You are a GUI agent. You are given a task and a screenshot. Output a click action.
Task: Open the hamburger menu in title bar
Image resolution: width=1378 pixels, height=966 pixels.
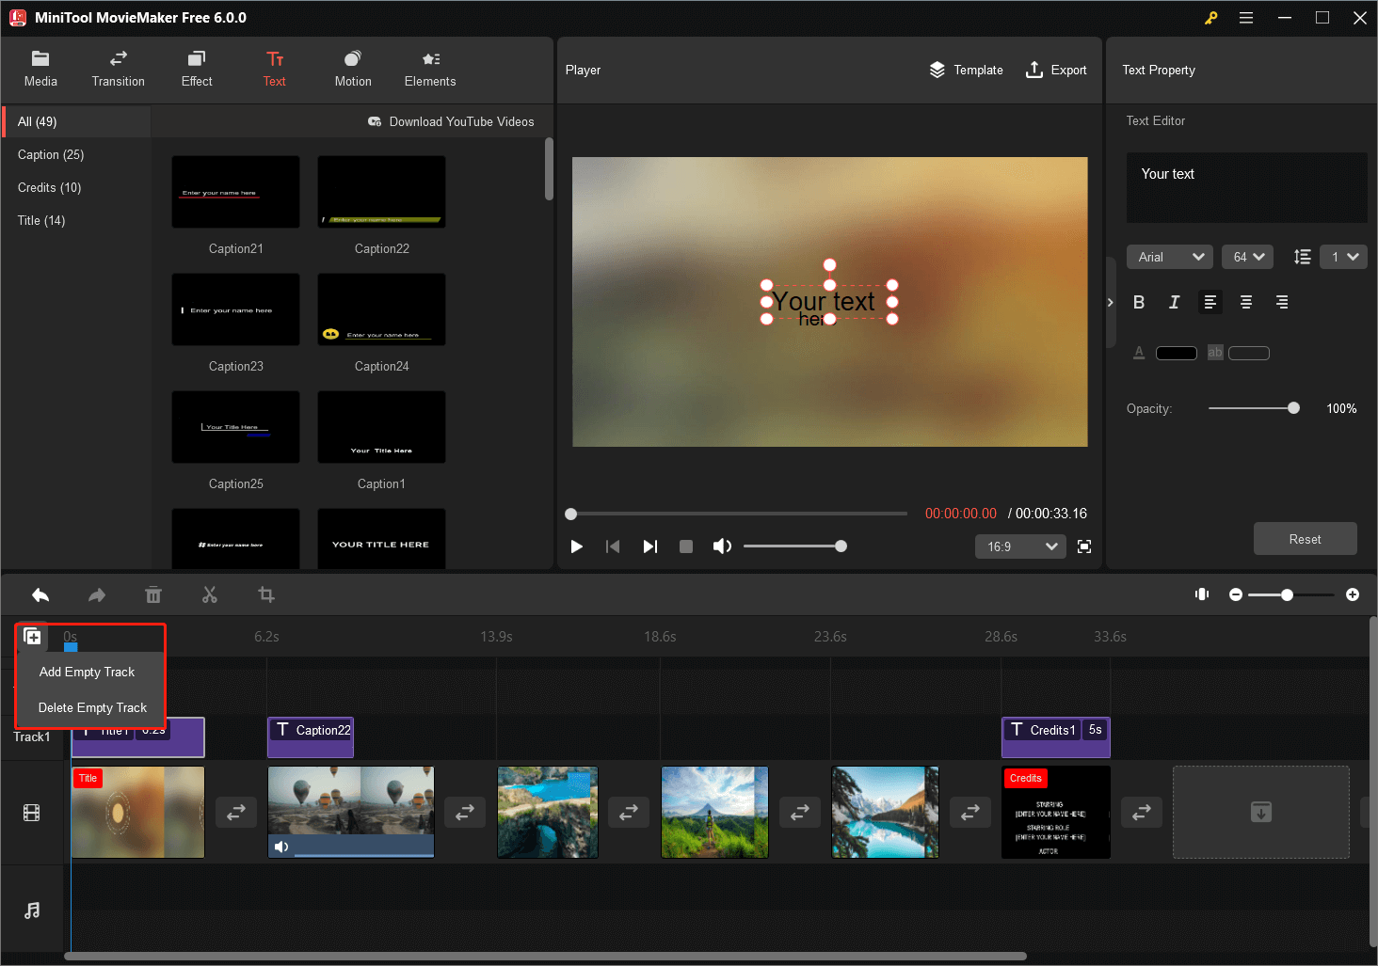1246,18
